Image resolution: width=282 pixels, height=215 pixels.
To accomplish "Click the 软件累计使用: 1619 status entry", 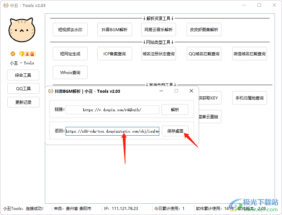I will (215, 209).
